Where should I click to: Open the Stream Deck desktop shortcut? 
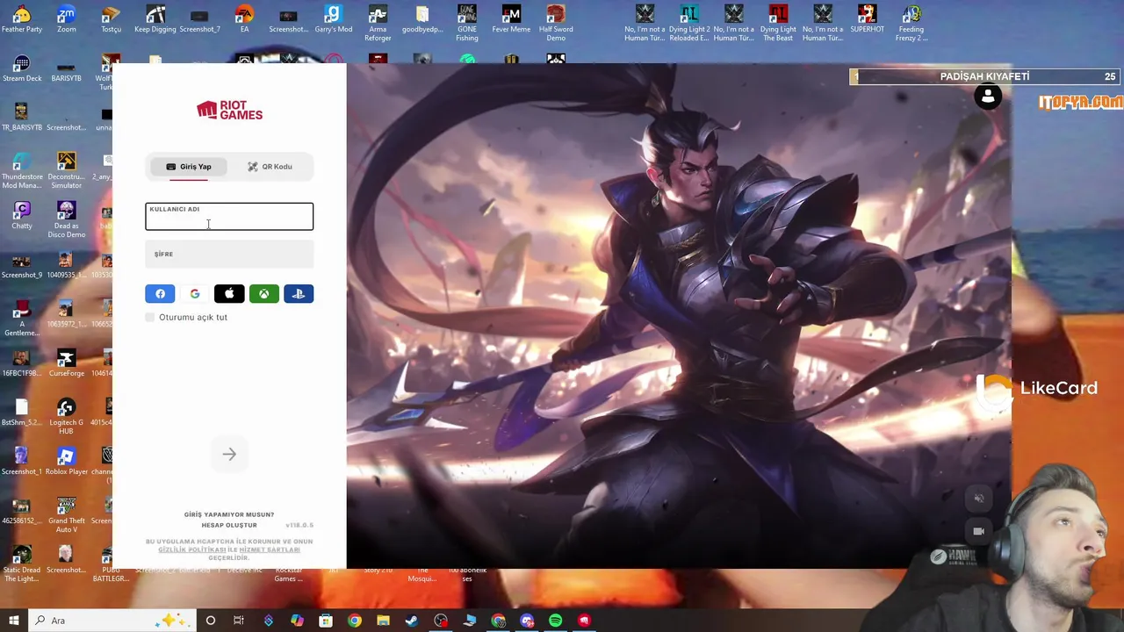point(21,69)
